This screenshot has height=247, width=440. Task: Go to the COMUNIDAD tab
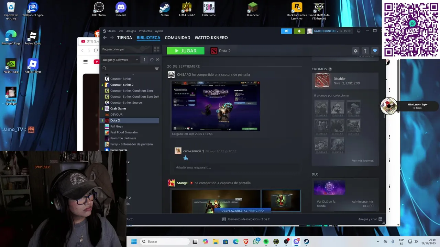pos(177,38)
